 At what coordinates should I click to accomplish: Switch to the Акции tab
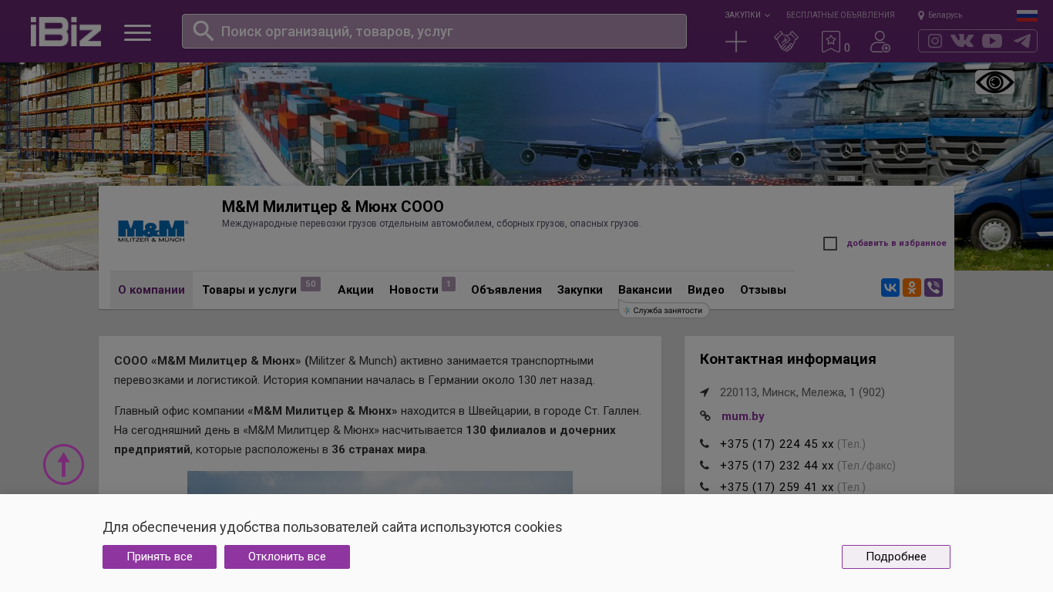(355, 290)
